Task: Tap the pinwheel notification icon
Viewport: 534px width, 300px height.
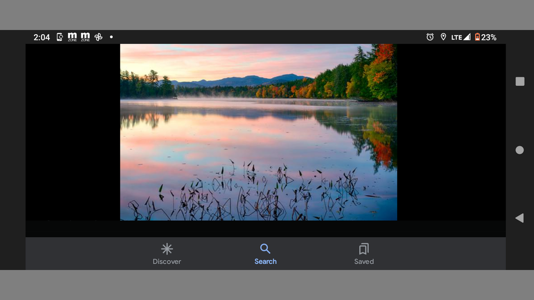Action: 98,37
